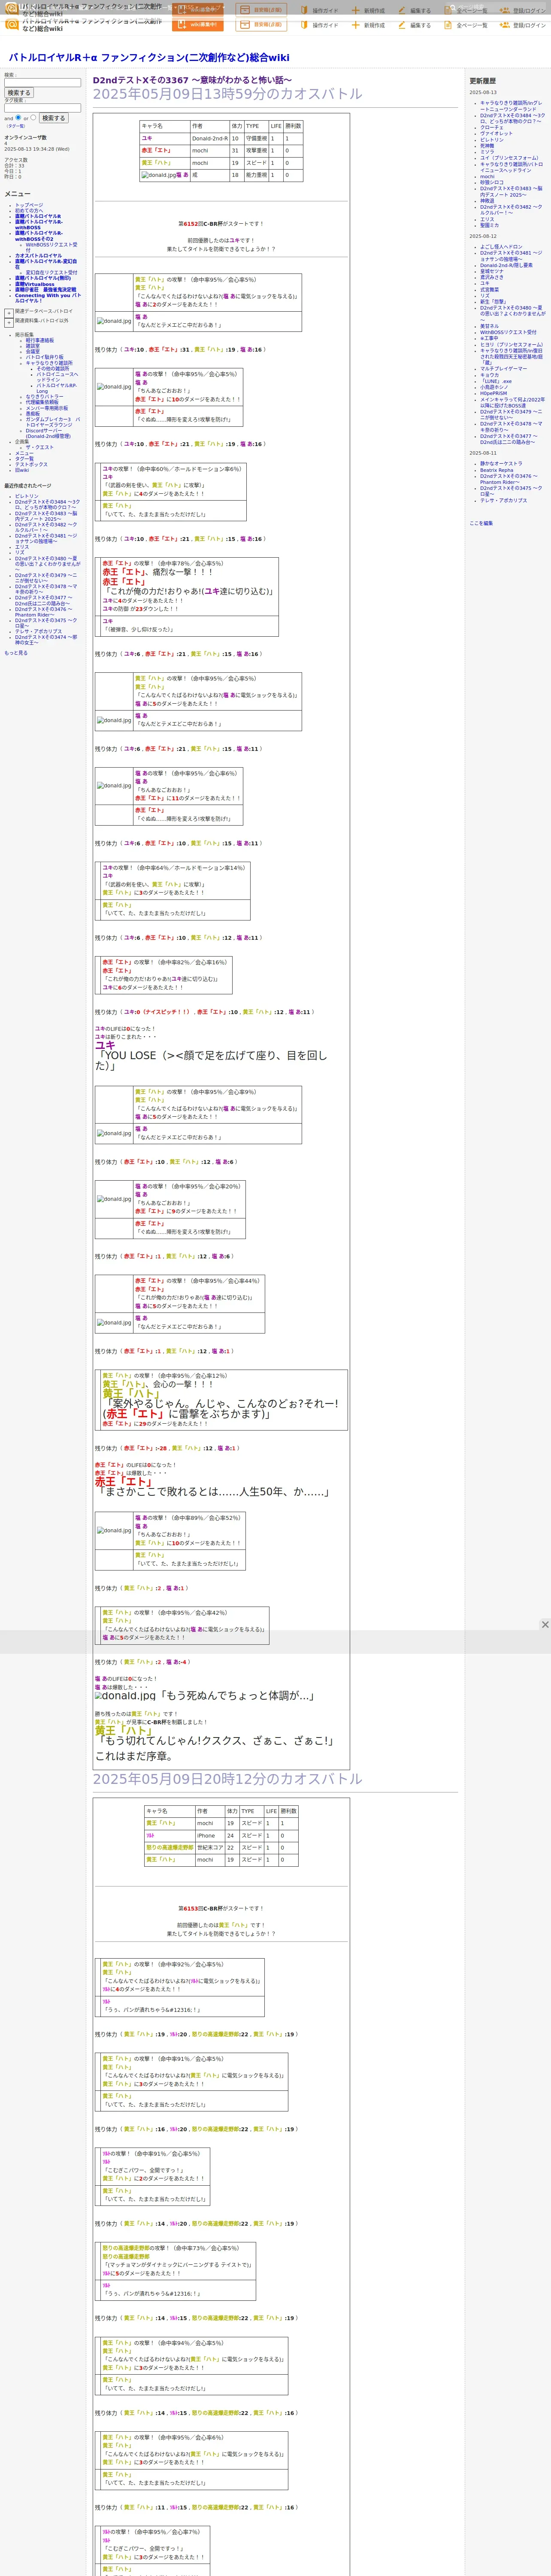Open バトロイ駄弁り板 link

pos(44,357)
